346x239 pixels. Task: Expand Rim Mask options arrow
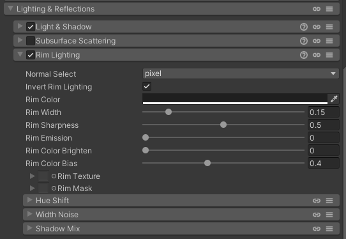tap(32, 188)
